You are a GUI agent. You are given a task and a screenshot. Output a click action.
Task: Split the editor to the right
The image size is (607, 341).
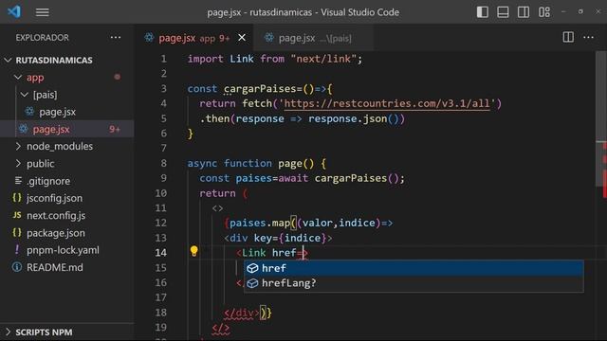568,38
